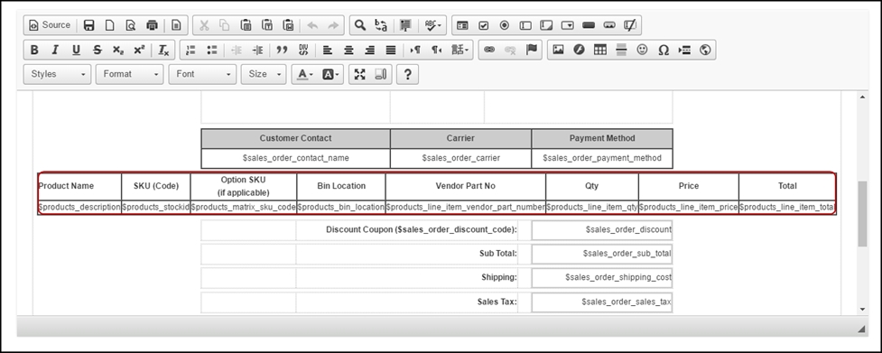The width and height of the screenshot is (882, 353).
Task: Insert a hyperlink using Link icon
Action: tap(489, 50)
